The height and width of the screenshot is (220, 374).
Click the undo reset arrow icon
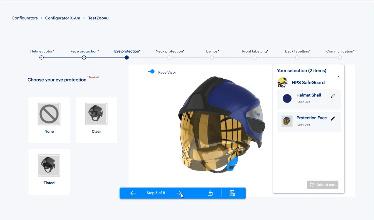pos(211,193)
